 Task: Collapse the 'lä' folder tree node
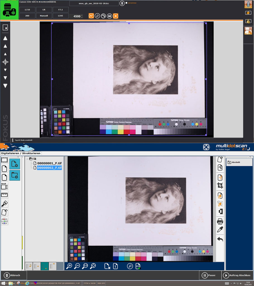[27, 159]
